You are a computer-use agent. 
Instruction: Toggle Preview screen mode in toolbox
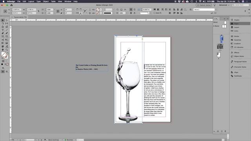tap(7, 72)
